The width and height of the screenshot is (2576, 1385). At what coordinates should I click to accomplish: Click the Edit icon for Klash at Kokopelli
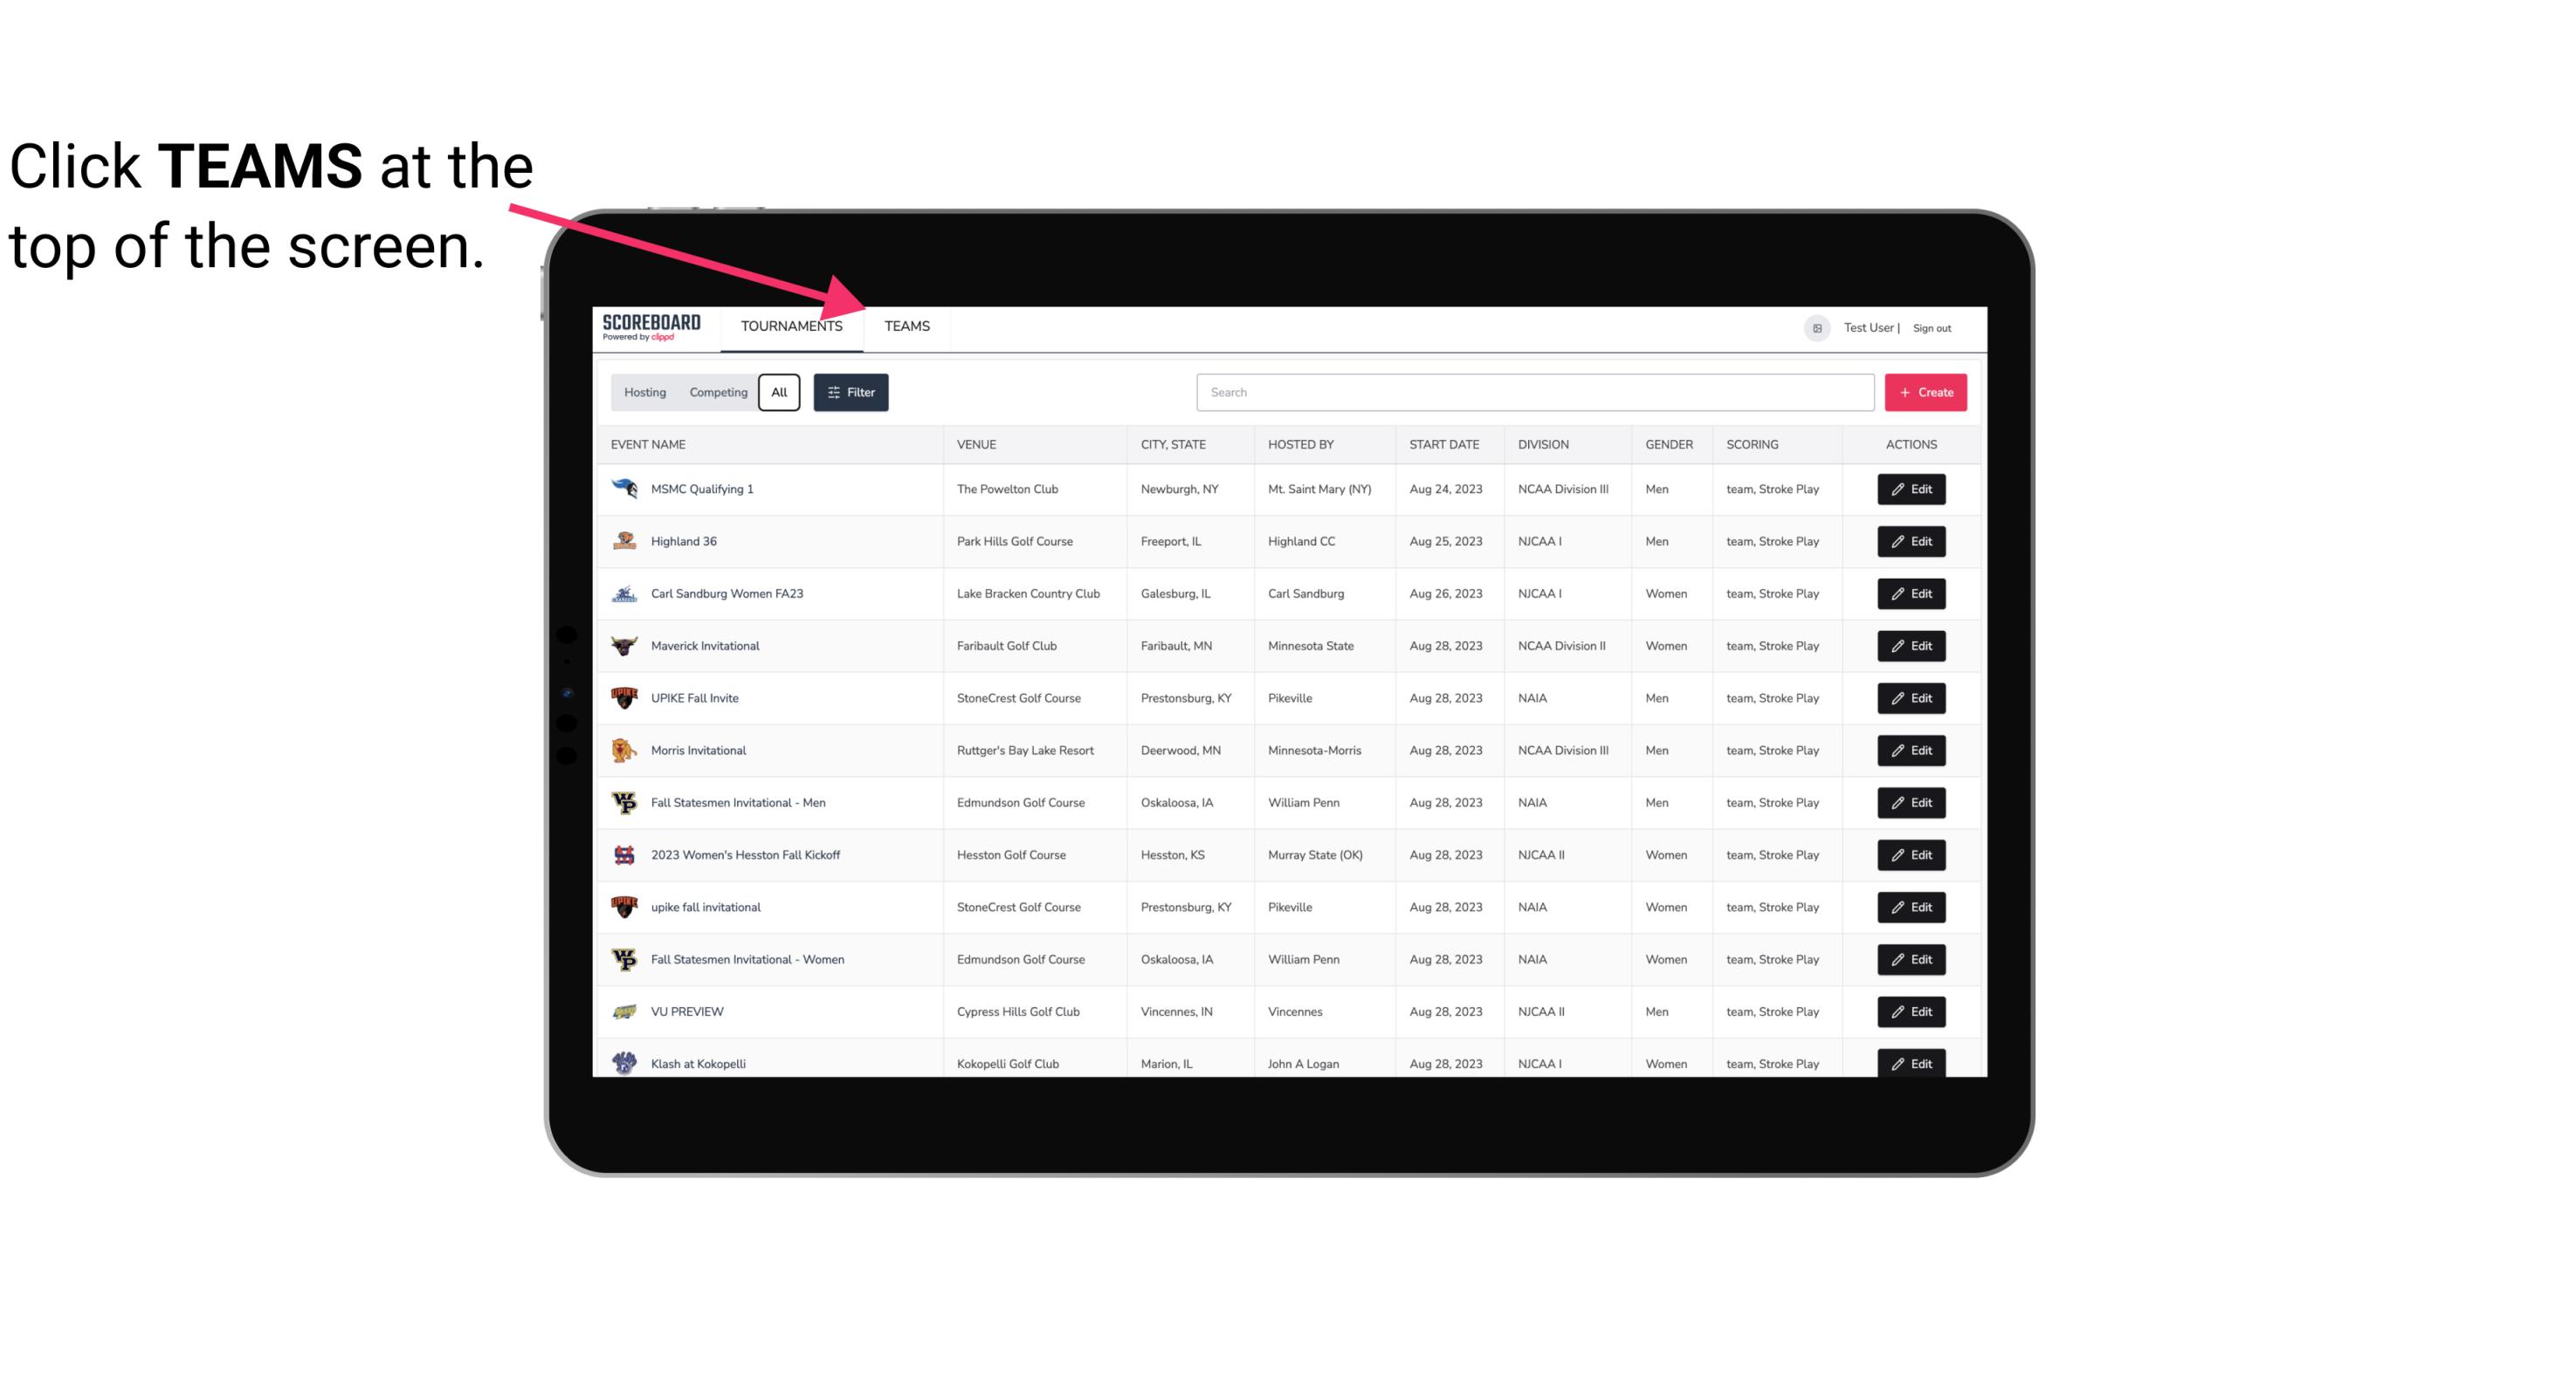coord(1911,1063)
